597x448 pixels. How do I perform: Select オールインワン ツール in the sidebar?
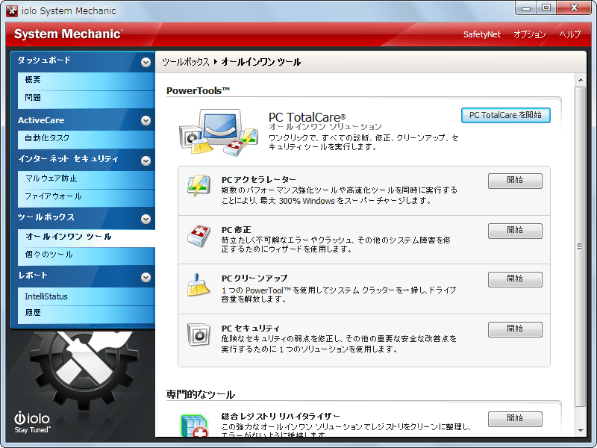coord(86,237)
